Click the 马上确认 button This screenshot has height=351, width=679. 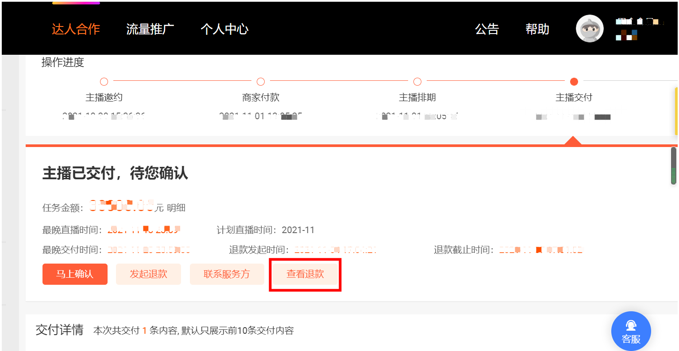point(75,274)
